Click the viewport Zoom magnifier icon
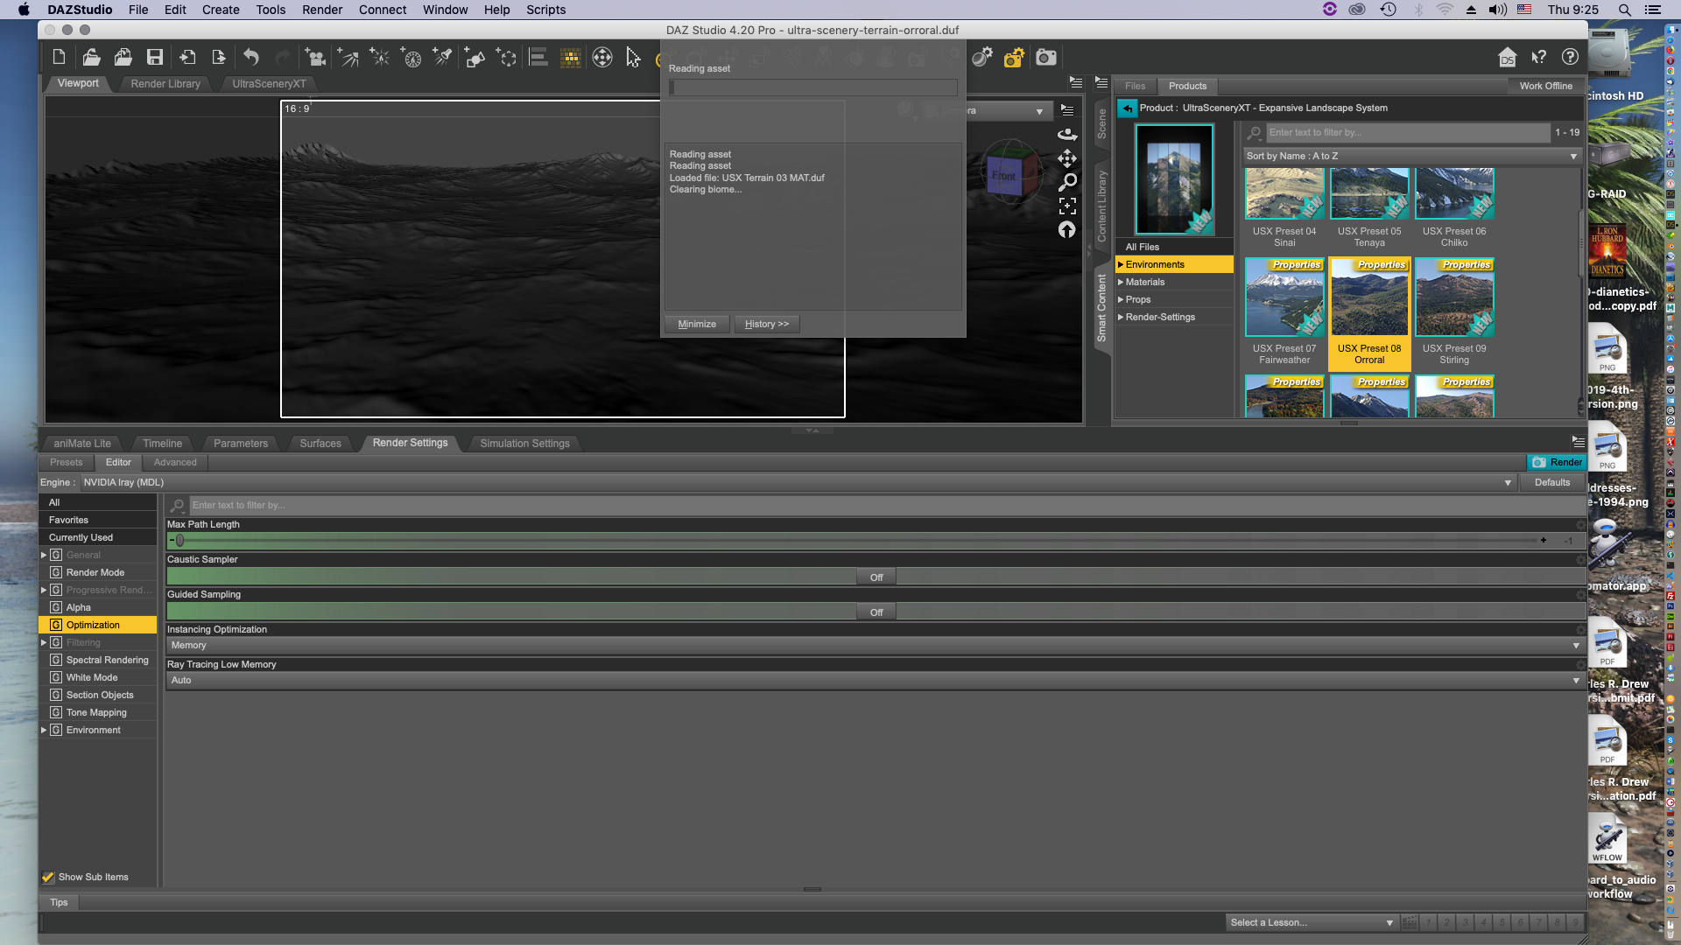This screenshot has height=945, width=1681. 1067,182
